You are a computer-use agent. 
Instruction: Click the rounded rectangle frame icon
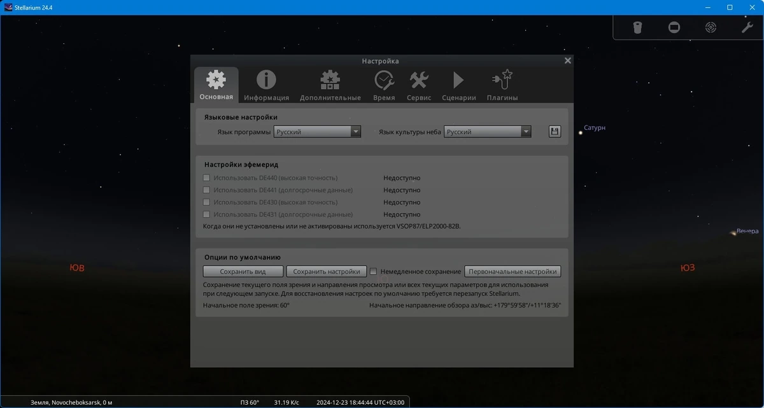(674, 27)
